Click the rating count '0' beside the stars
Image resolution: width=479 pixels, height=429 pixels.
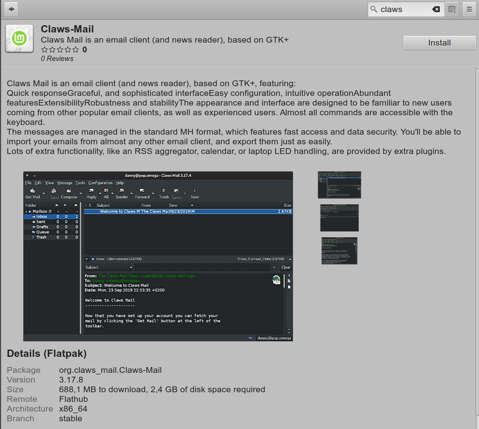pos(85,49)
